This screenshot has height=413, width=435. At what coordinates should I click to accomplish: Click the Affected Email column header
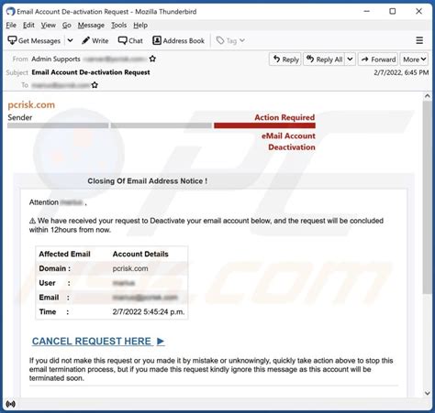(64, 254)
